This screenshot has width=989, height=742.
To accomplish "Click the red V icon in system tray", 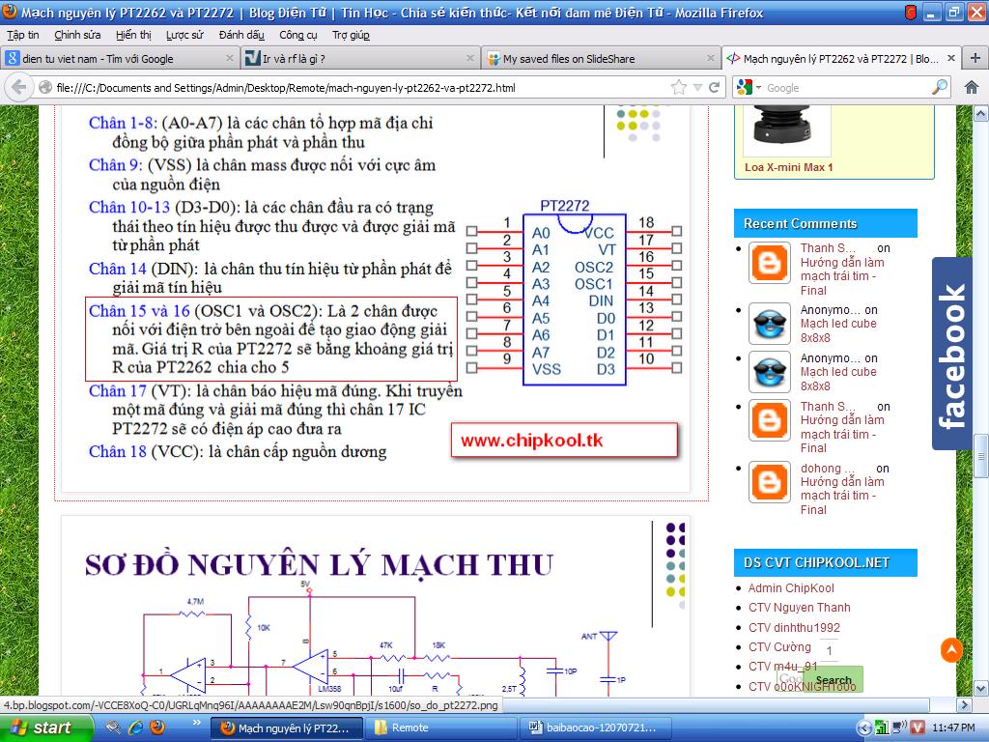I will [x=918, y=728].
